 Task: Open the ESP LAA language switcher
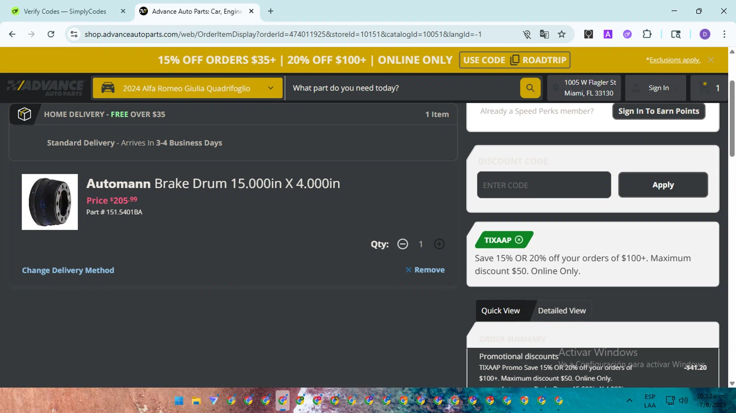[x=650, y=401]
